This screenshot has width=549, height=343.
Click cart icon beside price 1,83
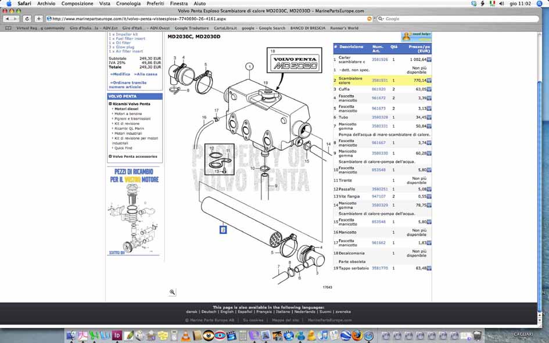(429, 243)
